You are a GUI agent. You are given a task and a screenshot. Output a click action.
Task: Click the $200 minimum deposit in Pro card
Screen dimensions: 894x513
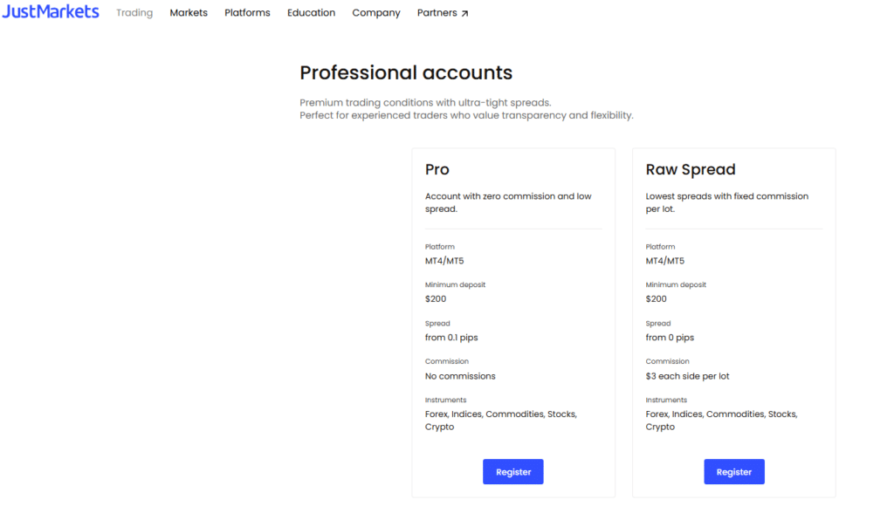[436, 298]
